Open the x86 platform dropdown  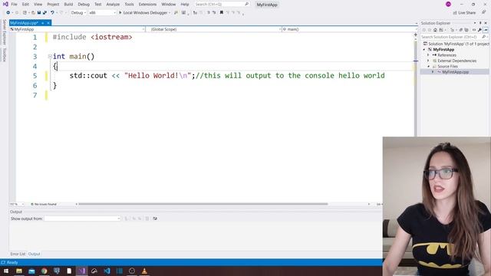tap(102, 13)
